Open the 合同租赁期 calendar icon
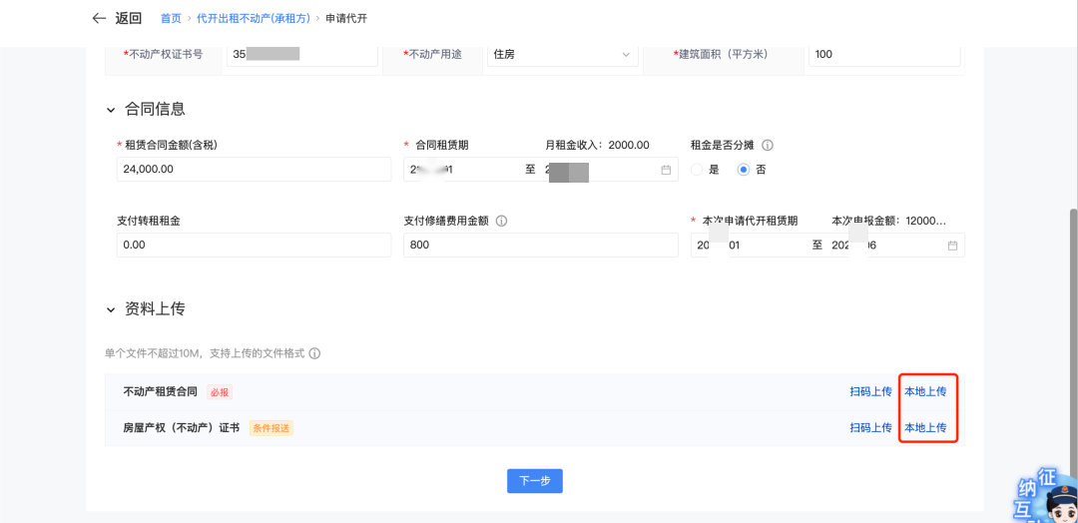1078x523 pixels. point(666,170)
